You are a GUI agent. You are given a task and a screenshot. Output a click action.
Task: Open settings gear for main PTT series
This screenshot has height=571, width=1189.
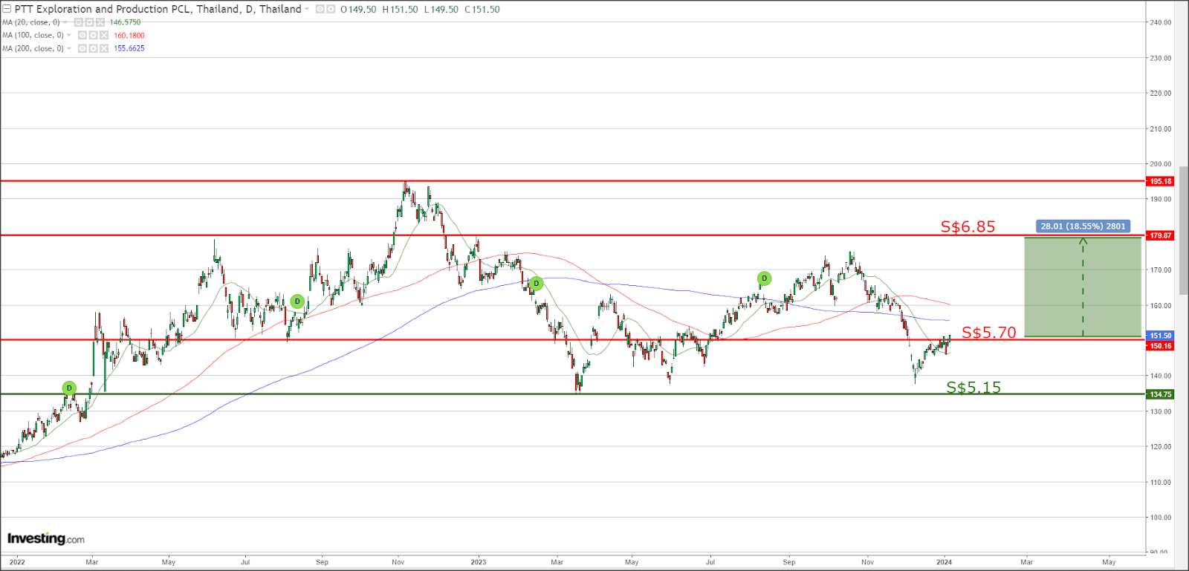[330, 10]
